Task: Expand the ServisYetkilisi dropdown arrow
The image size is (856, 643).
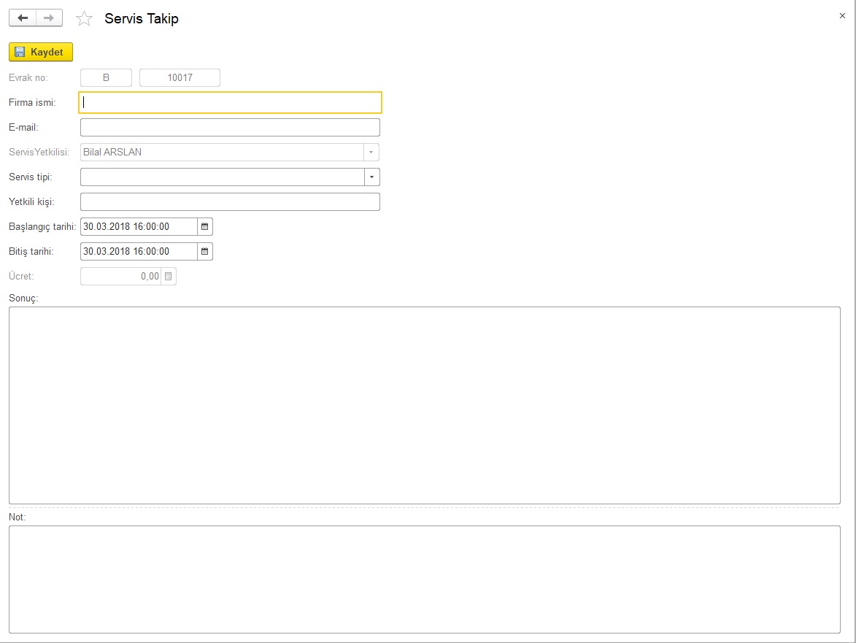Action: (x=371, y=153)
